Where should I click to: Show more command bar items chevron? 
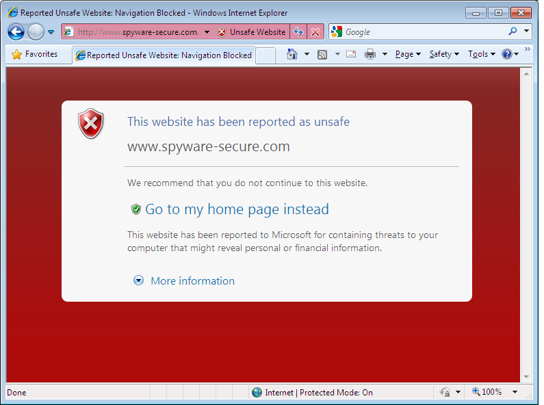528,49
